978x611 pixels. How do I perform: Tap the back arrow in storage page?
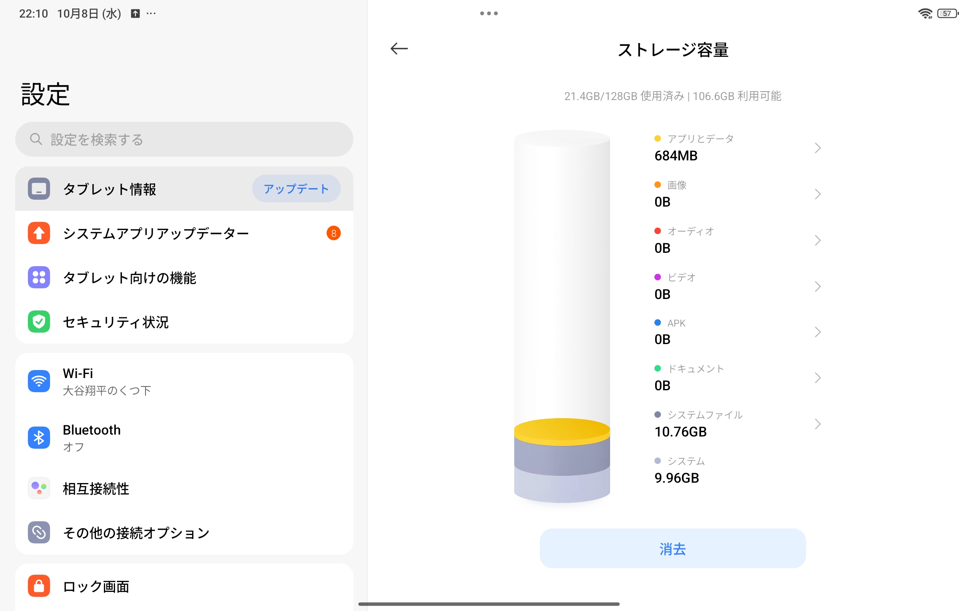[399, 49]
